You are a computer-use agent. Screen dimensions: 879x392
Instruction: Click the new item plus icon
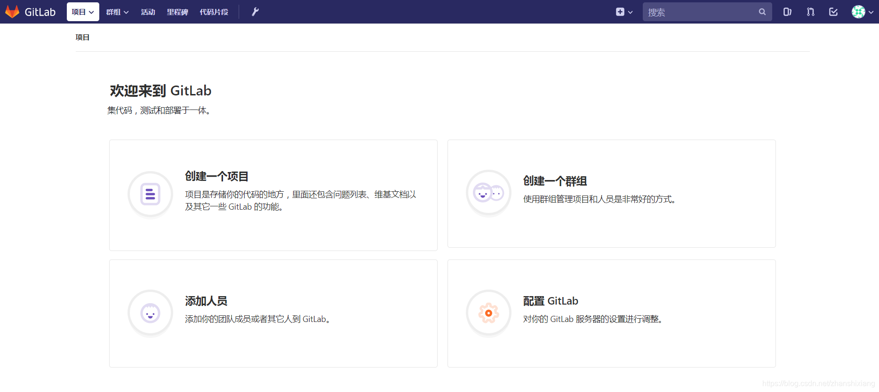tap(620, 12)
